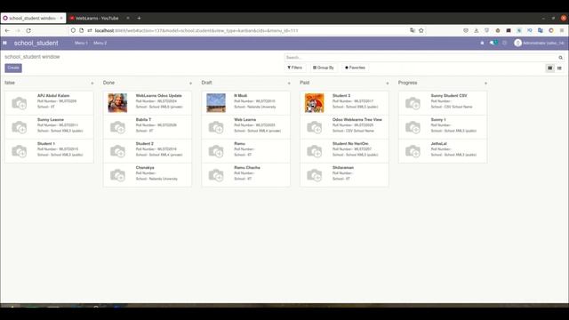Click the Progress column header
Screen dimensions: 569x320
tap(407, 83)
